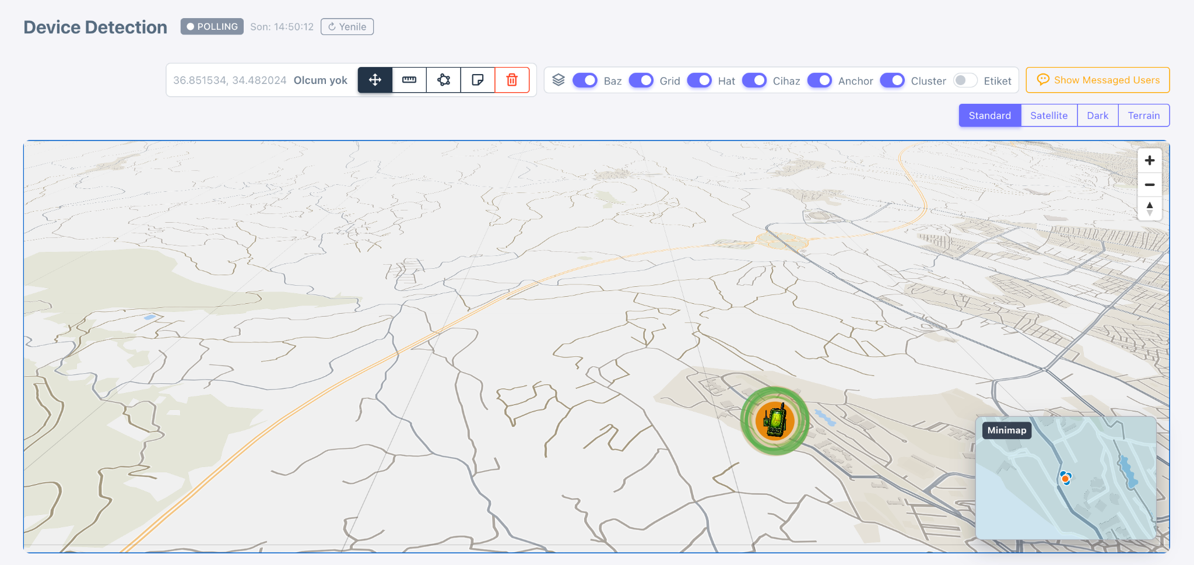The height and width of the screenshot is (565, 1194).
Task: Reset map bearing with compass button
Action: (x=1150, y=209)
